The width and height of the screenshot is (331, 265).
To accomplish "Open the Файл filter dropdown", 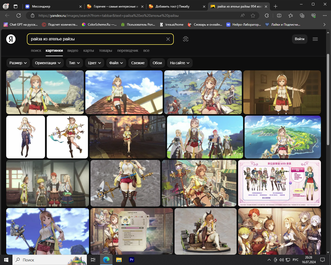I will (116, 63).
